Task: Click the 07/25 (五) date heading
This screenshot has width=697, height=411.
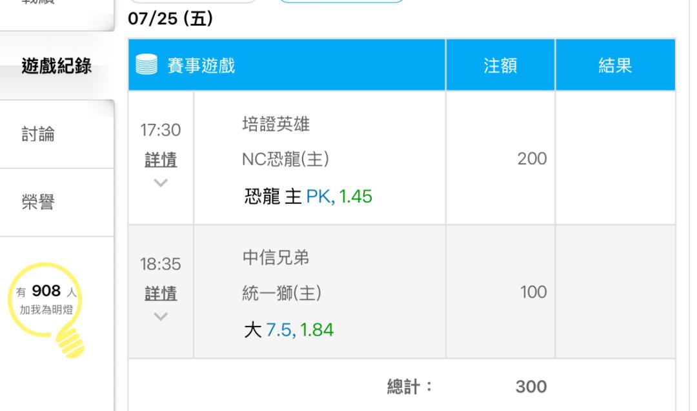Action: click(170, 19)
